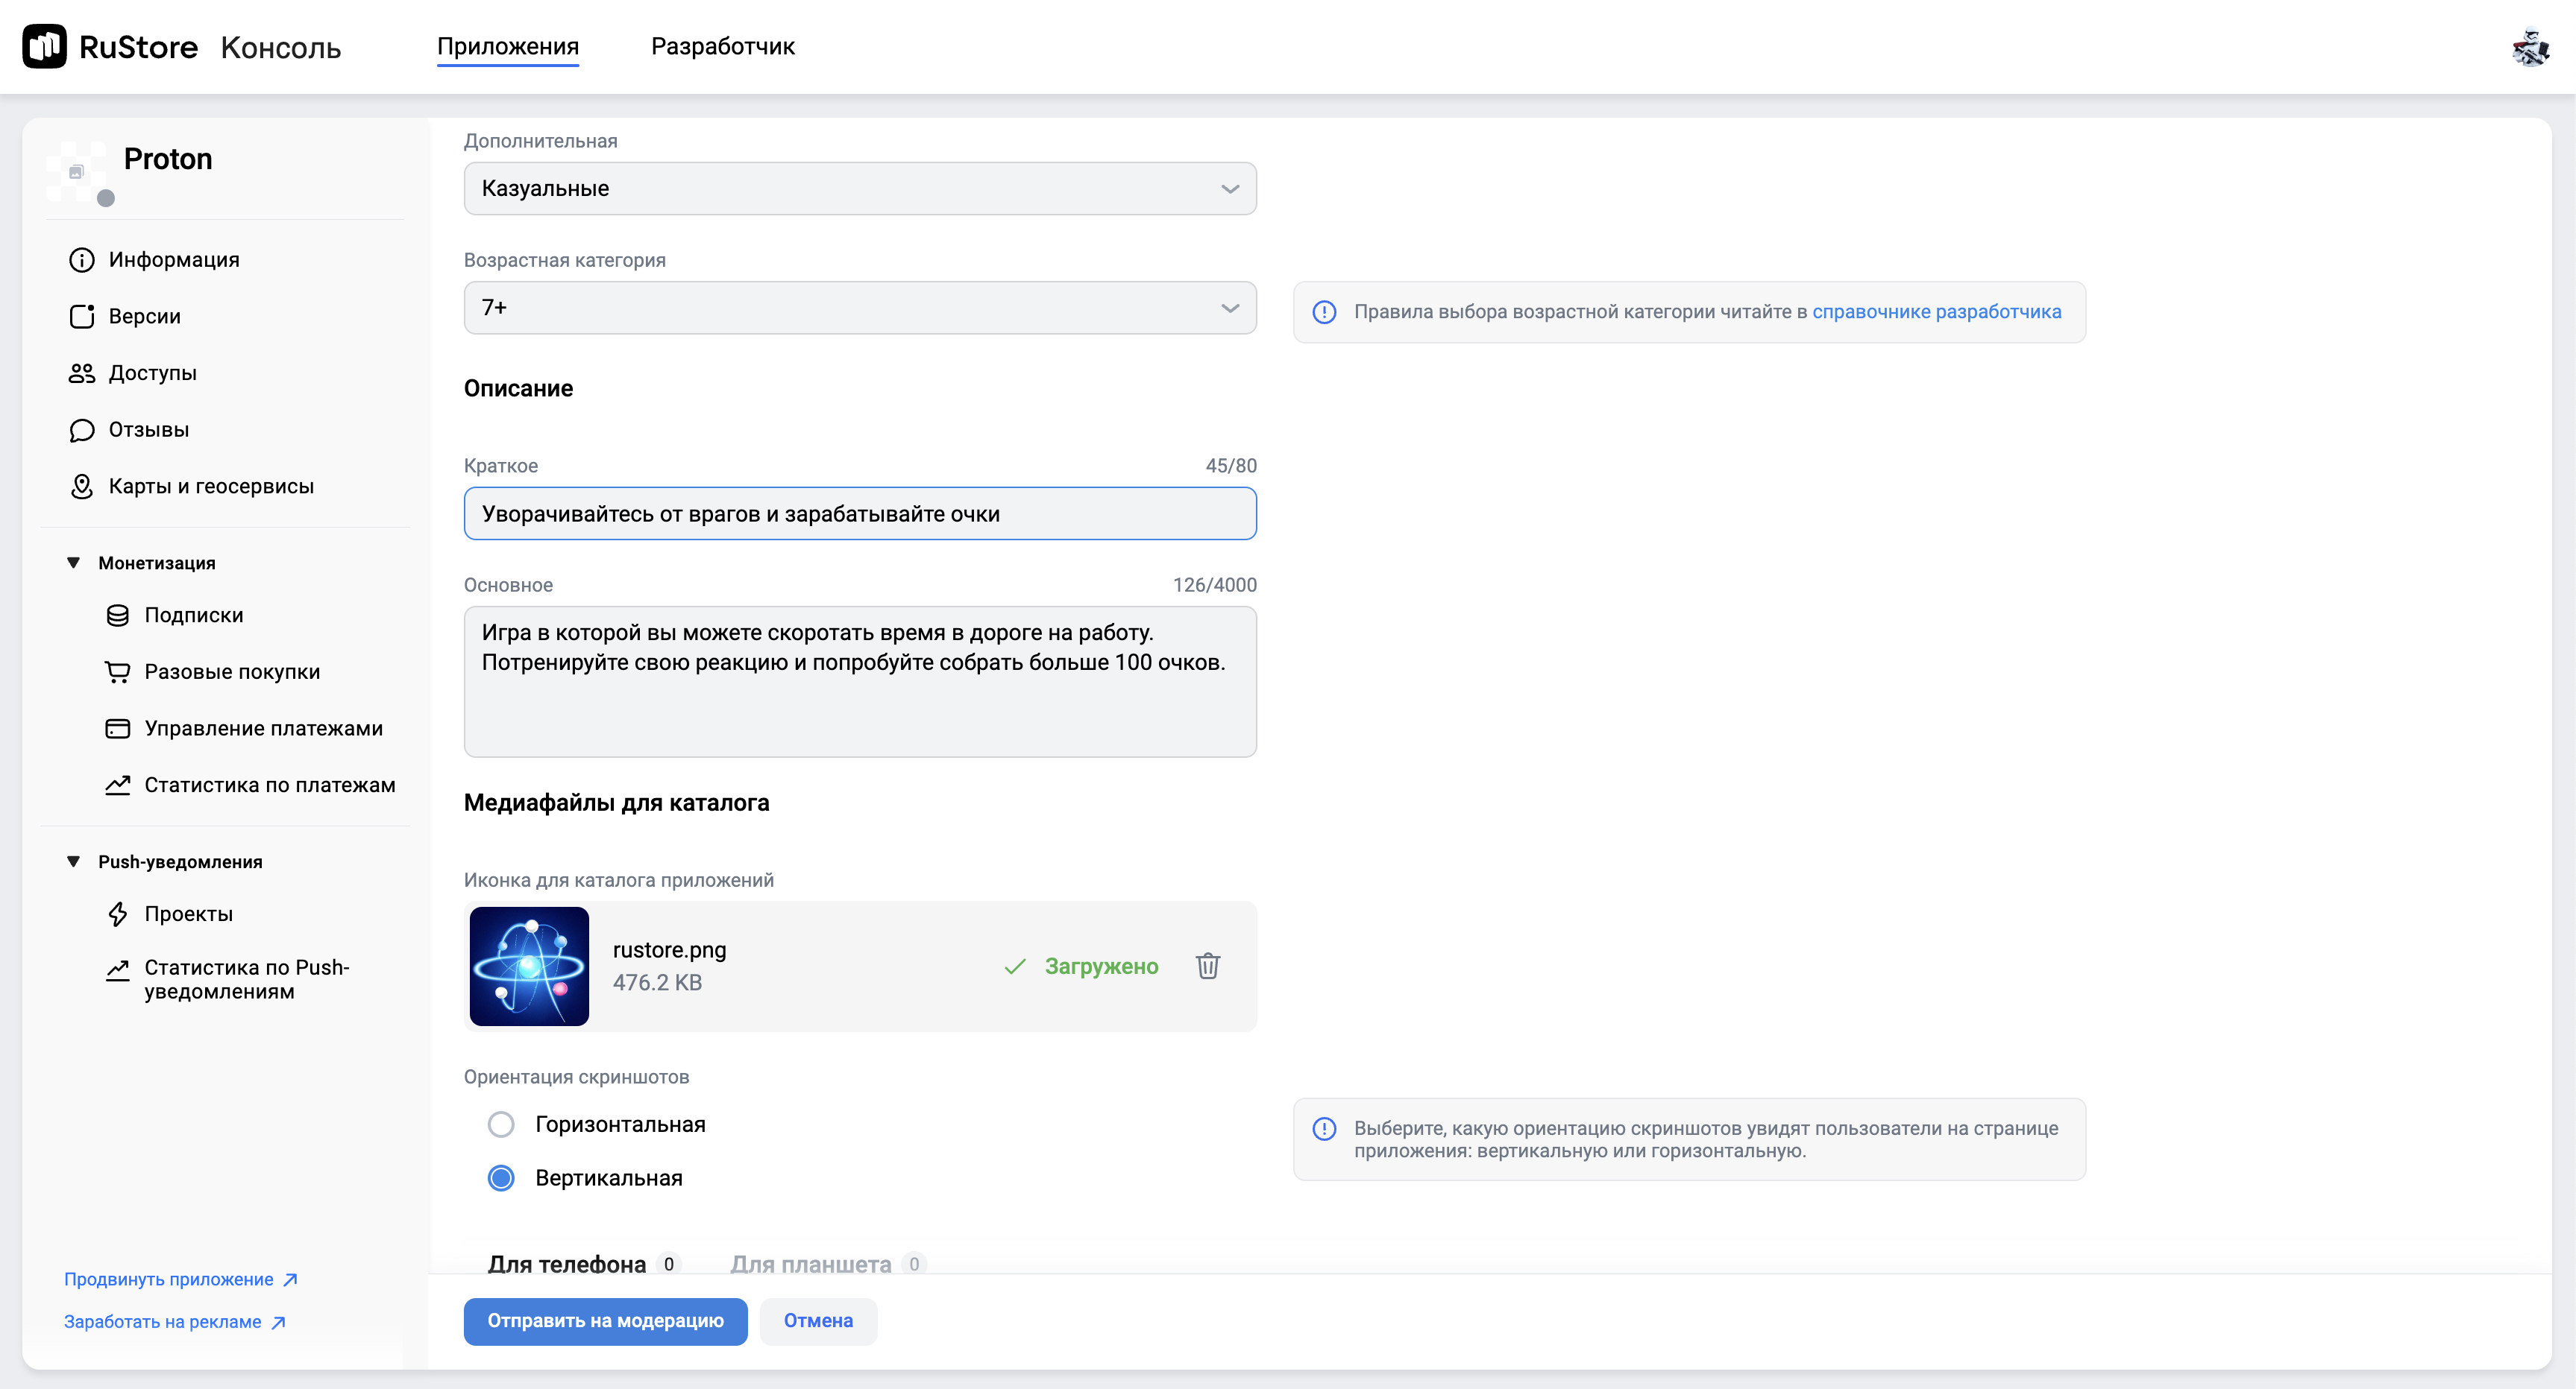Image resolution: width=2576 pixels, height=1389 pixels.
Task: Click the Консоль title text
Action: click(x=281, y=48)
